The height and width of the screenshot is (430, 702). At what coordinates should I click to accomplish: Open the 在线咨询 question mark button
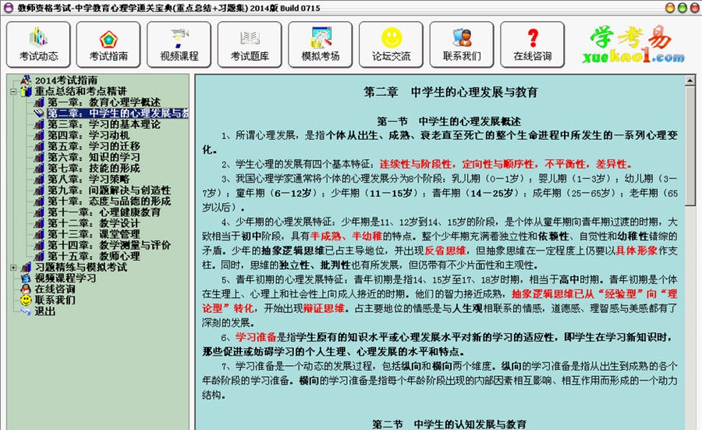click(x=533, y=44)
